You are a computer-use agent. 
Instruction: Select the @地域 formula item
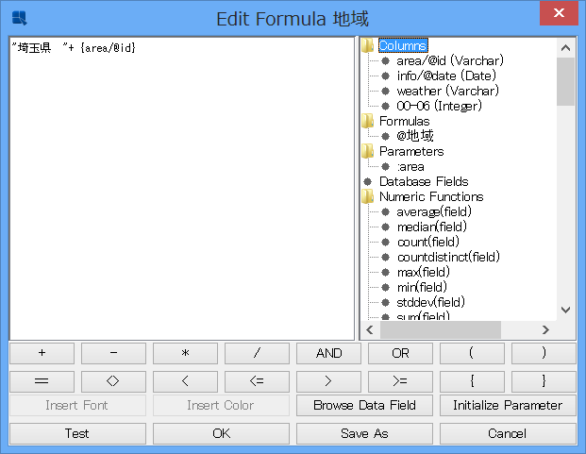(415, 136)
